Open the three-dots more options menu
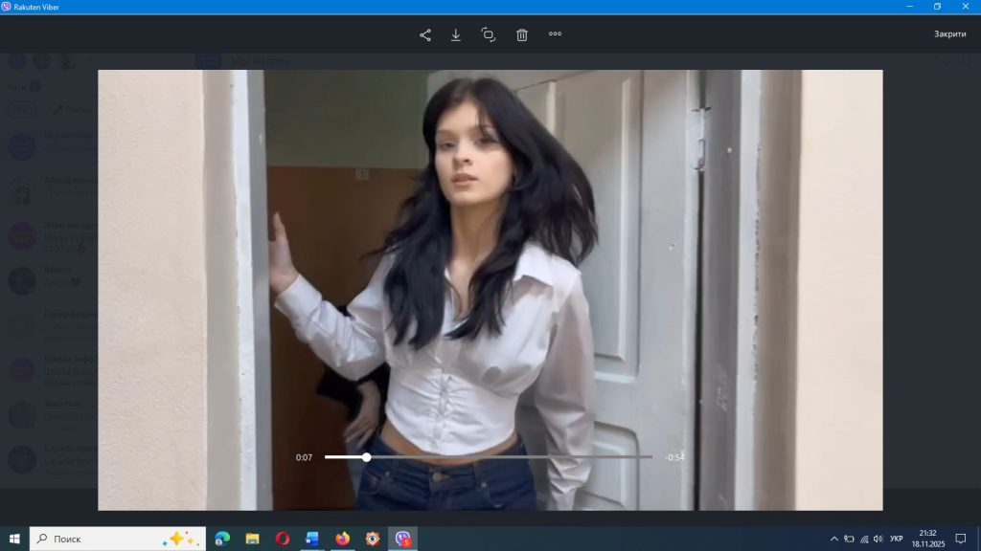 [x=555, y=34]
